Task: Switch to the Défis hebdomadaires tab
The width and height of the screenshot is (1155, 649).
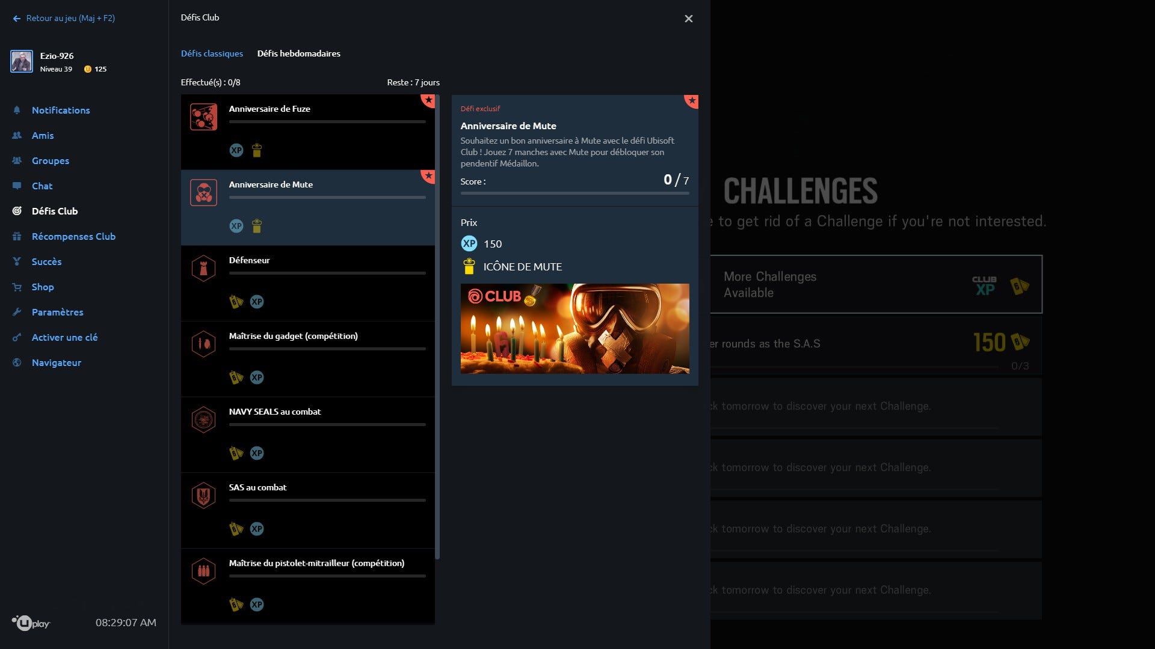Action: tap(299, 53)
